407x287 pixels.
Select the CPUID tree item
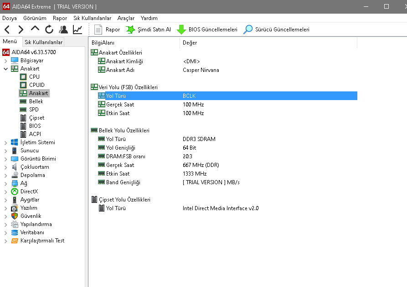(36, 85)
